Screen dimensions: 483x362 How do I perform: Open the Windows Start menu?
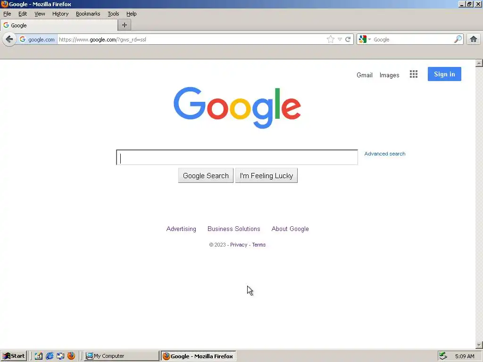[14, 356]
